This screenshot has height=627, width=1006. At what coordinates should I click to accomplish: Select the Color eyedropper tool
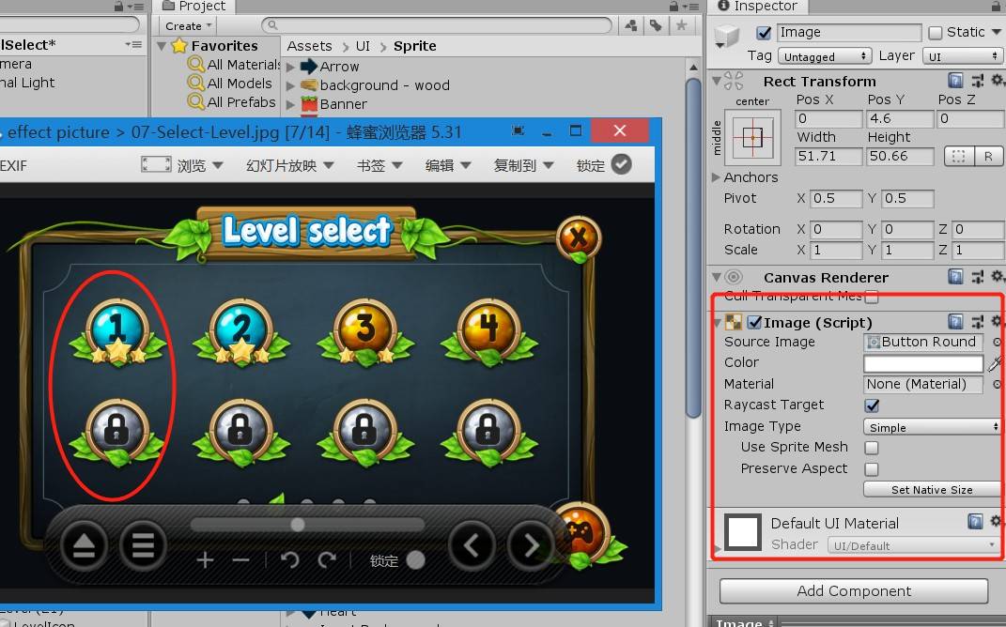click(x=995, y=363)
